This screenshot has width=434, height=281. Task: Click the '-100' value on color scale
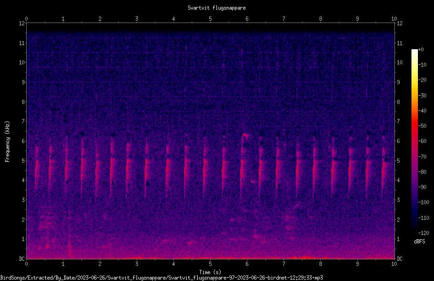pos(423,202)
